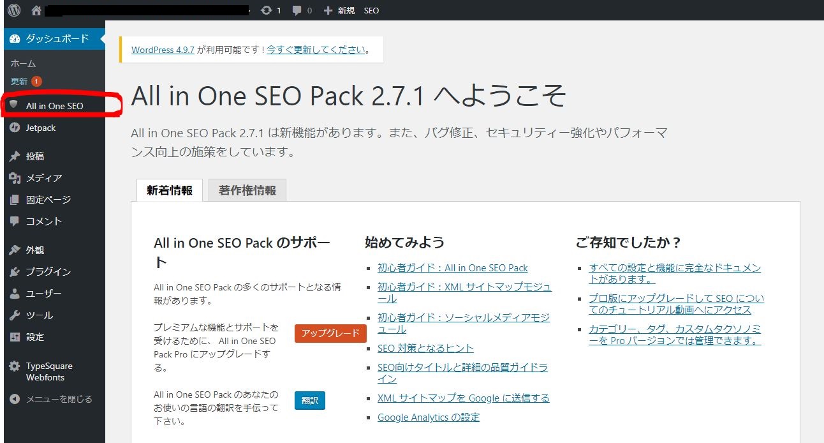Click the ダッシュボード gauge icon
This screenshot has height=443, width=824.
click(x=15, y=39)
